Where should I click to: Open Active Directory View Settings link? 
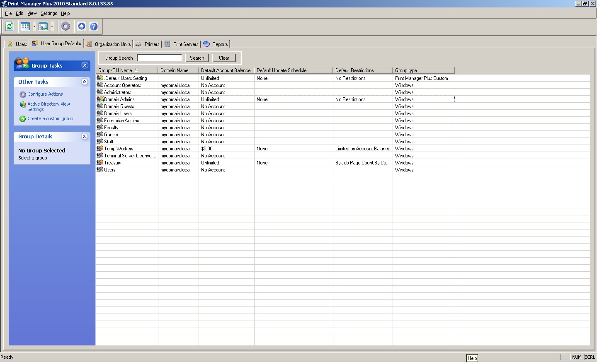coord(49,107)
